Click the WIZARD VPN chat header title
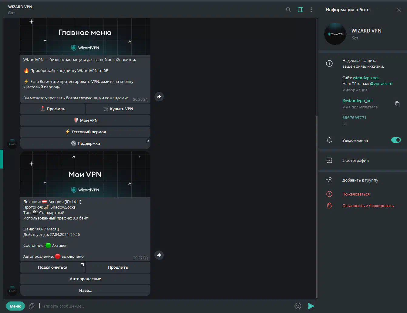 [x=20, y=7]
